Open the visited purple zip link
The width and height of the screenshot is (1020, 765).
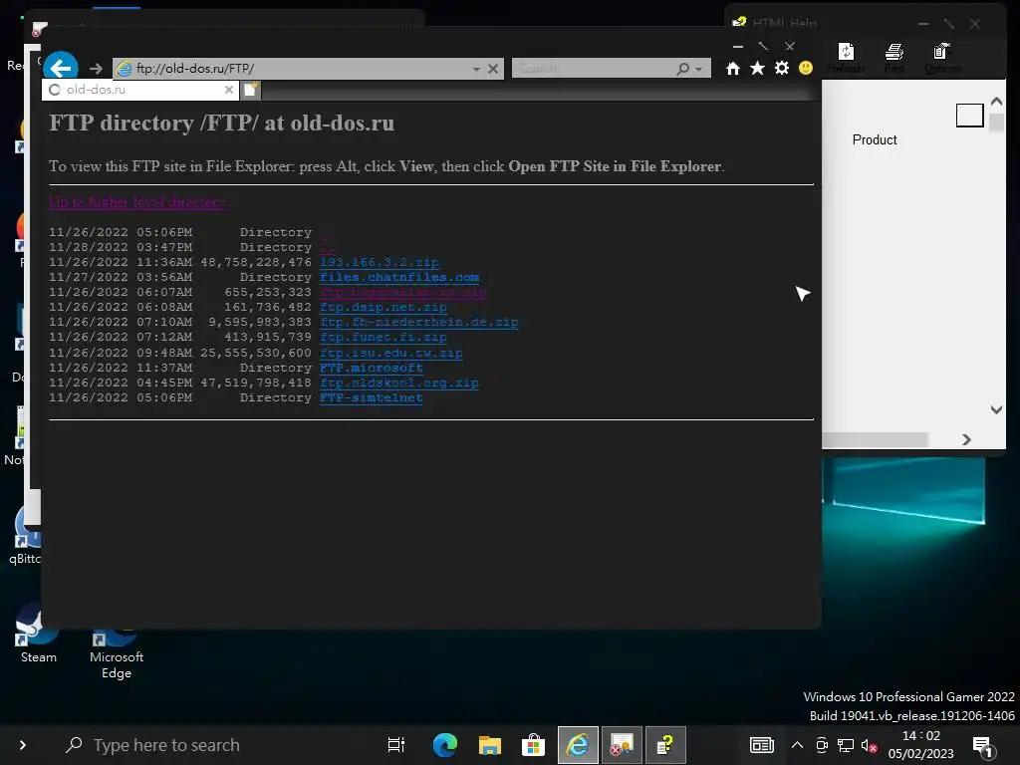[403, 292]
